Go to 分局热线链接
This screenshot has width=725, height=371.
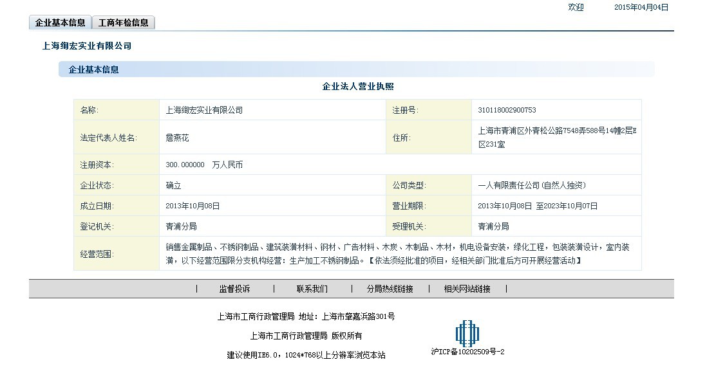pos(390,289)
